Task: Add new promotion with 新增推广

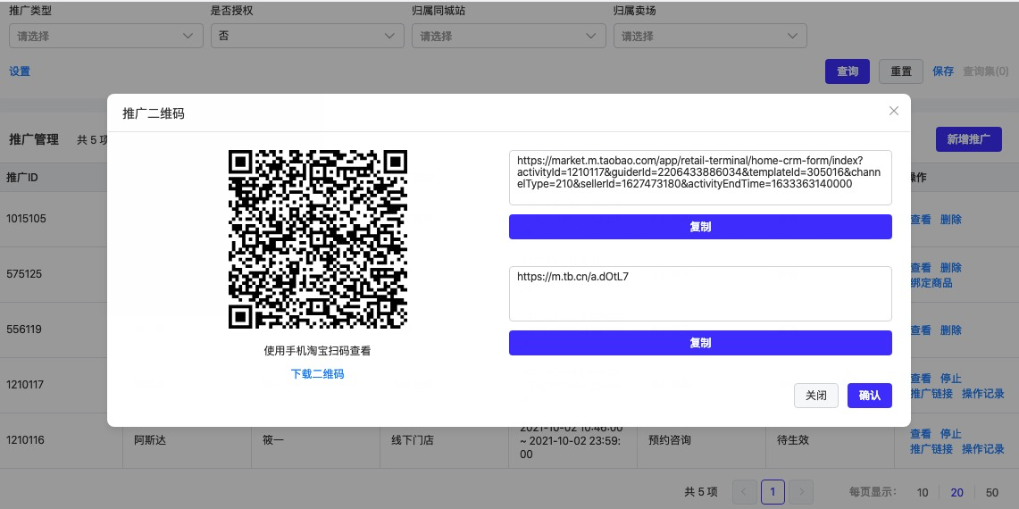Action: 968,139
